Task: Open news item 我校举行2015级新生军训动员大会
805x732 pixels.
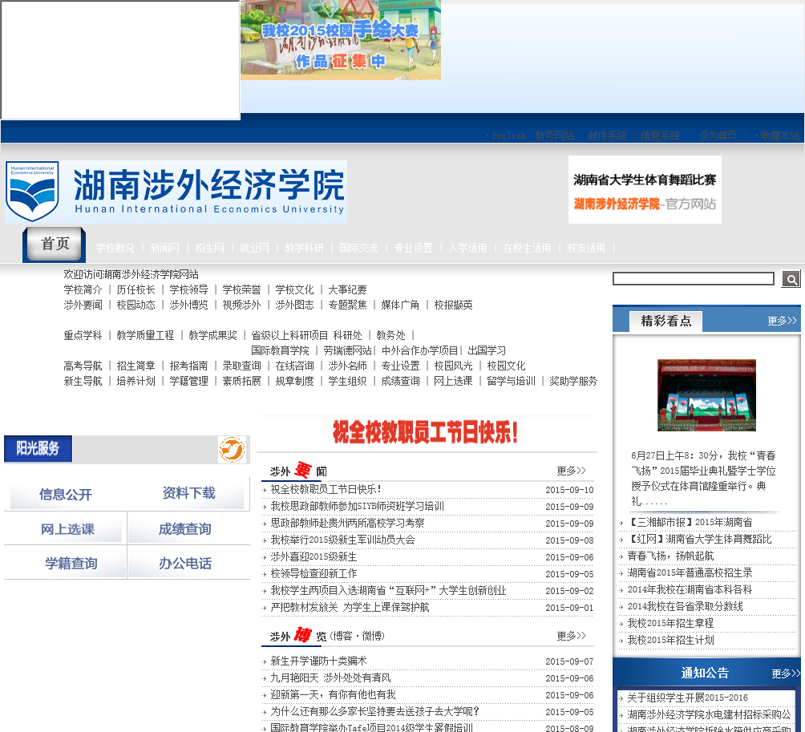Action: tap(342, 540)
